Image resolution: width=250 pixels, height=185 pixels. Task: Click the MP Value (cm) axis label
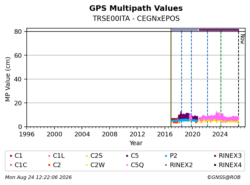point(8,79)
